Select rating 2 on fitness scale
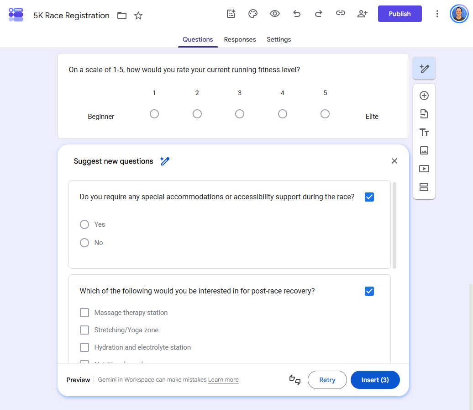This screenshot has height=410, width=473. click(x=197, y=114)
